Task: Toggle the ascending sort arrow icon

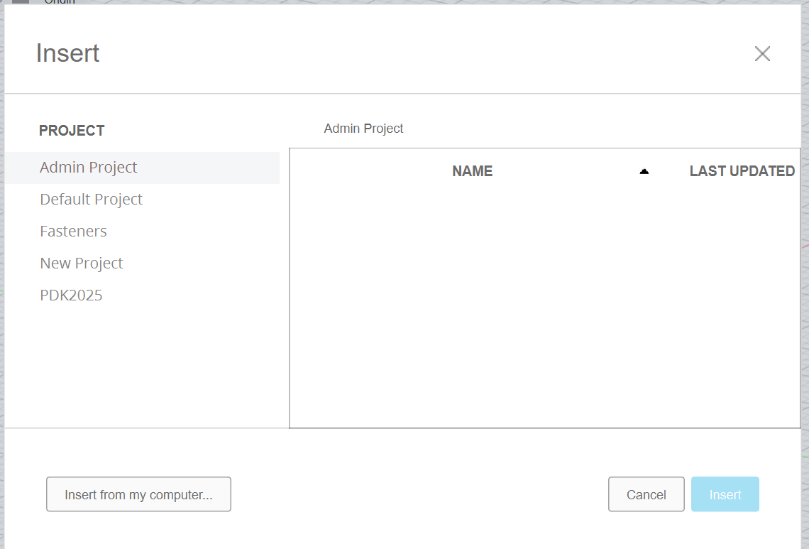Action: pyautogui.click(x=644, y=171)
